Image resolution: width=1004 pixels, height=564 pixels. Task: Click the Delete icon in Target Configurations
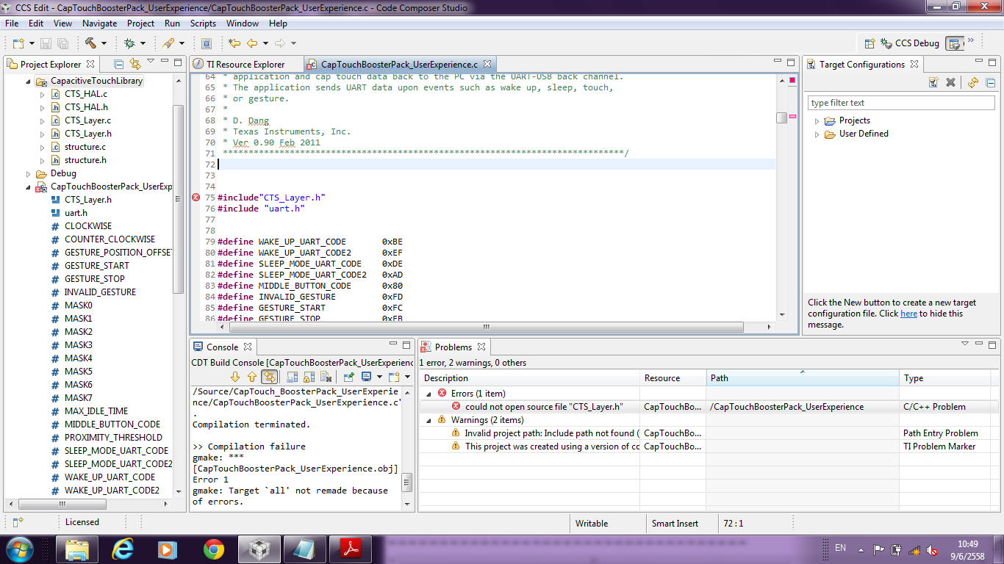950,82
